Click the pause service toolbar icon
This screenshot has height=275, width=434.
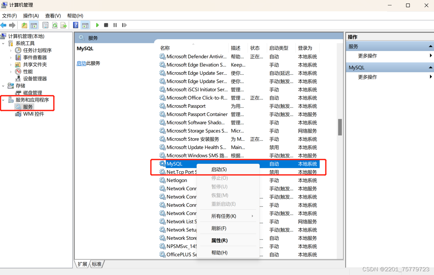coord(115,25)
